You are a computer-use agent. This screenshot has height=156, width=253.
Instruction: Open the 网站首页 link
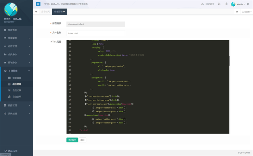[x=210, y=4]
